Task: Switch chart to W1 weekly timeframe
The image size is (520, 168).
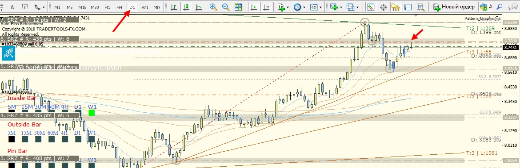Action: pyautogui.click(x=144, y=7)
